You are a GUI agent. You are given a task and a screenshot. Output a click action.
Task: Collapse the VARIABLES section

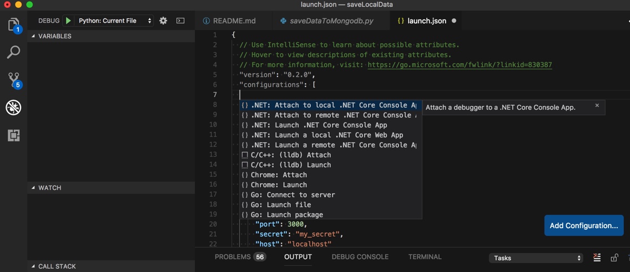point(54,36)
